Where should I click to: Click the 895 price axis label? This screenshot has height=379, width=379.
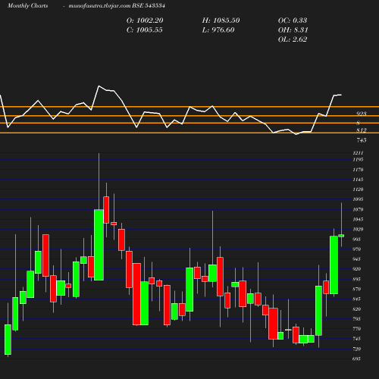(356, 279)
